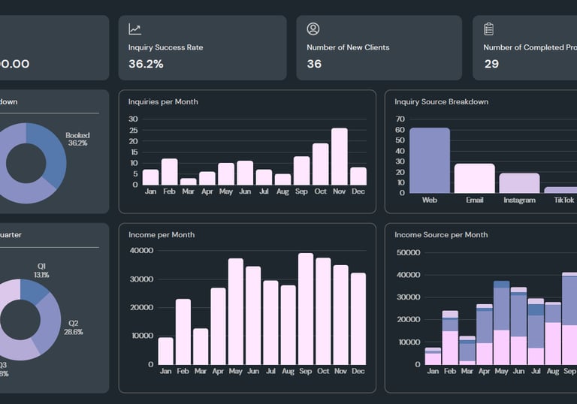
Task: Click the Q2 28.6% donut segment
Action: [x=47, y=323]
